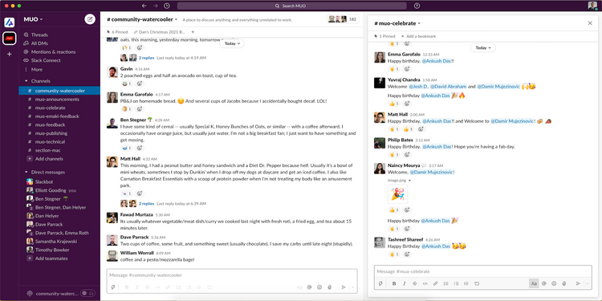Open member list showing 182 members
Viewport: 602px width, 301px height.
[x=343, y=19]
